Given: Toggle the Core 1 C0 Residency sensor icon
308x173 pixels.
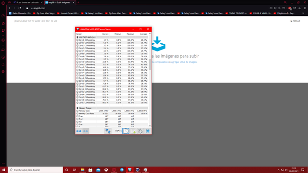Looking at the screenshot, I should click(x=77, y=43).
